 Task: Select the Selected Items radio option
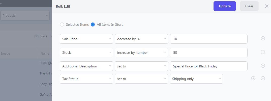coord(62,24)
